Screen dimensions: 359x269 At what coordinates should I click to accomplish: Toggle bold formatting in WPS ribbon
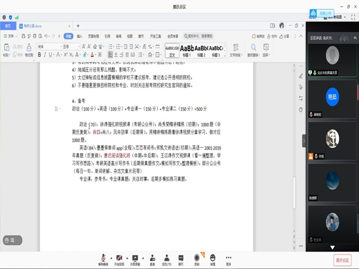point(39,55)
